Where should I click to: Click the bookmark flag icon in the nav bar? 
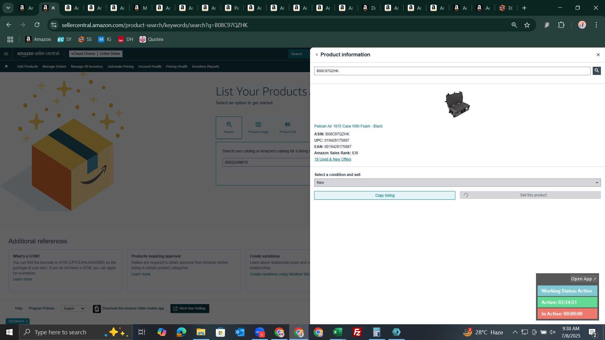point(6,66)
